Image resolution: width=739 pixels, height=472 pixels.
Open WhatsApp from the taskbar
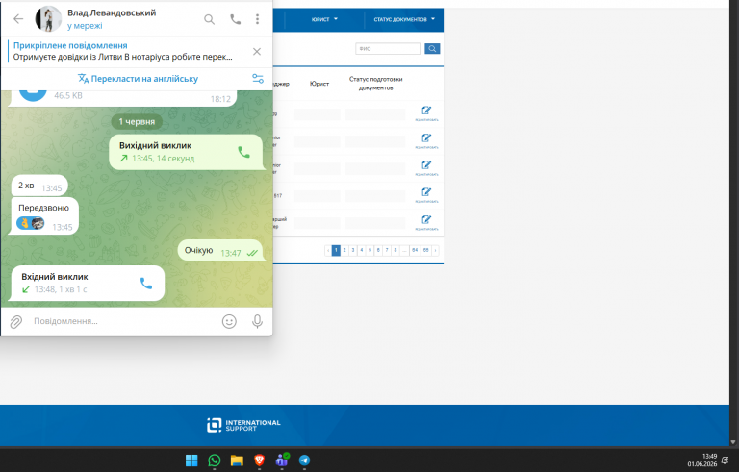coord(214,460)
